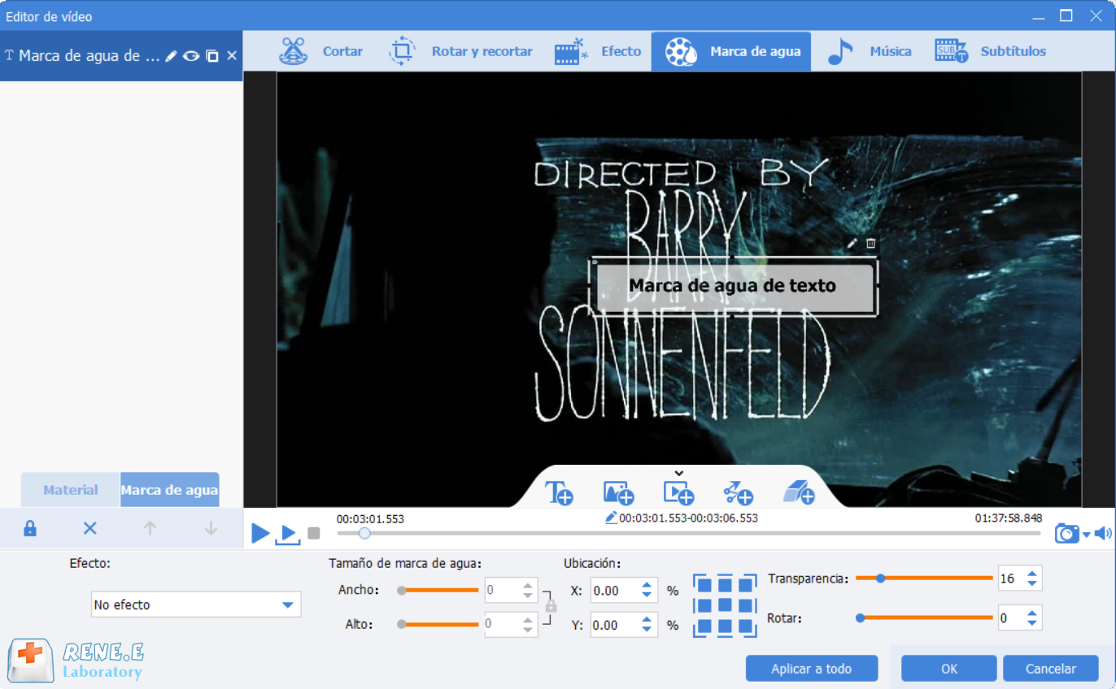Maximize the Editor de vídeo window
The width and height of the screenshot is (1116, 689).
pos(1066,15)
